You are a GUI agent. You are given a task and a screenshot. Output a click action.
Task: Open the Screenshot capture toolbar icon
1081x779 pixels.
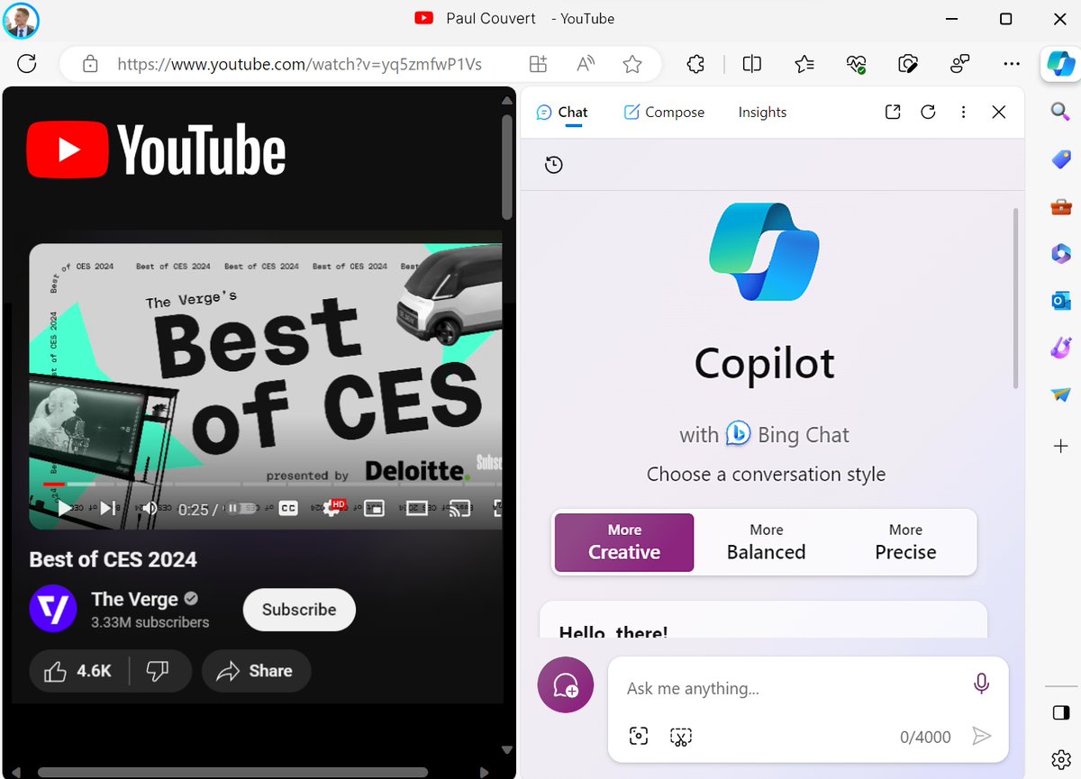908,64
